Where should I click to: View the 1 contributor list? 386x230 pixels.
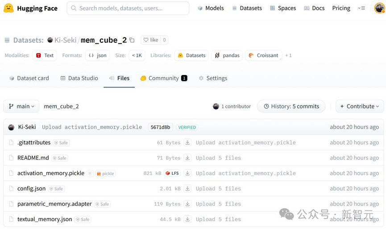coord(232,106)
